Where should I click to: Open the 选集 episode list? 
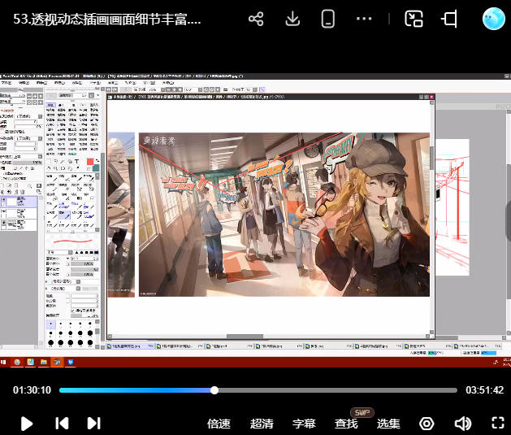click(x=388, y=424)
